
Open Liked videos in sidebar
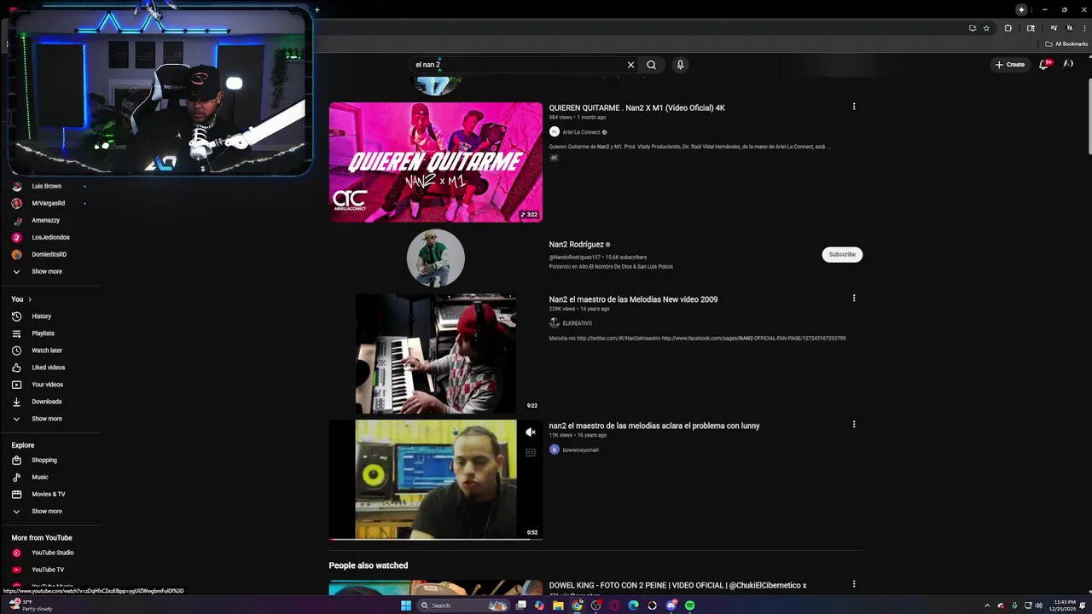pyautogui.click(x=49, y=368)
